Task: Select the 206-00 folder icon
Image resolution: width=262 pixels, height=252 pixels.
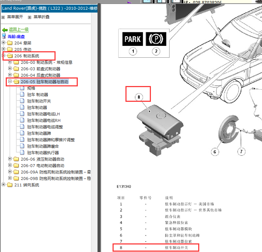Action: tap(16, 62)
